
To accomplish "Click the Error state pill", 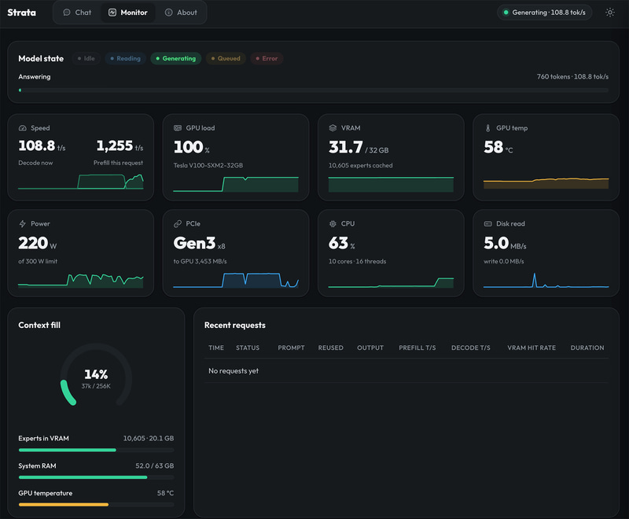I will [x=267, y=58].
